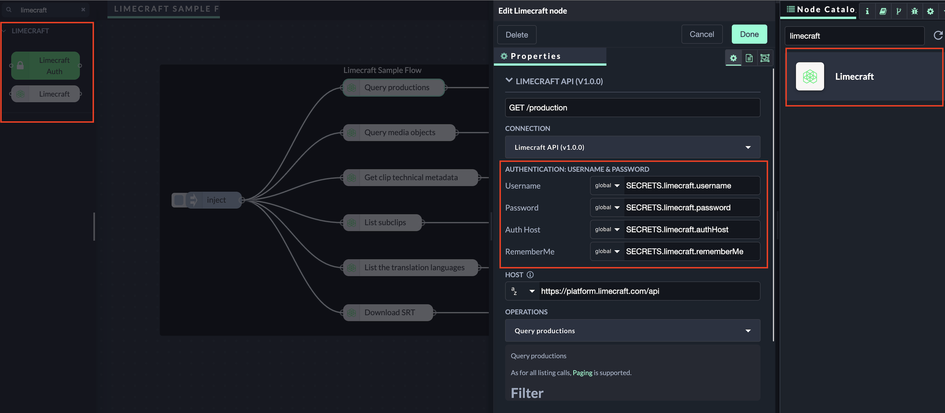
Task: Open the git branch history icon
Action: tap(899, 11)
